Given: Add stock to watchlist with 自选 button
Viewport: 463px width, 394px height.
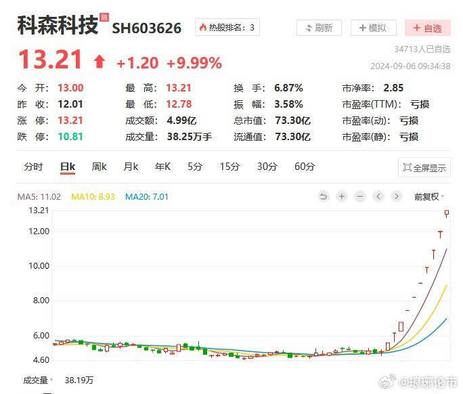Looking at the screenshot, I should point(427,28).
